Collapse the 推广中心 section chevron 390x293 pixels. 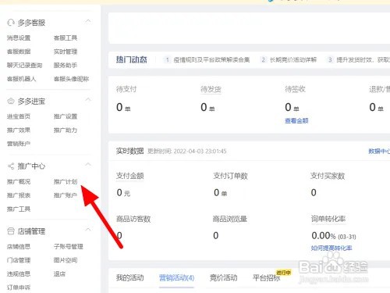coord(88,164)
